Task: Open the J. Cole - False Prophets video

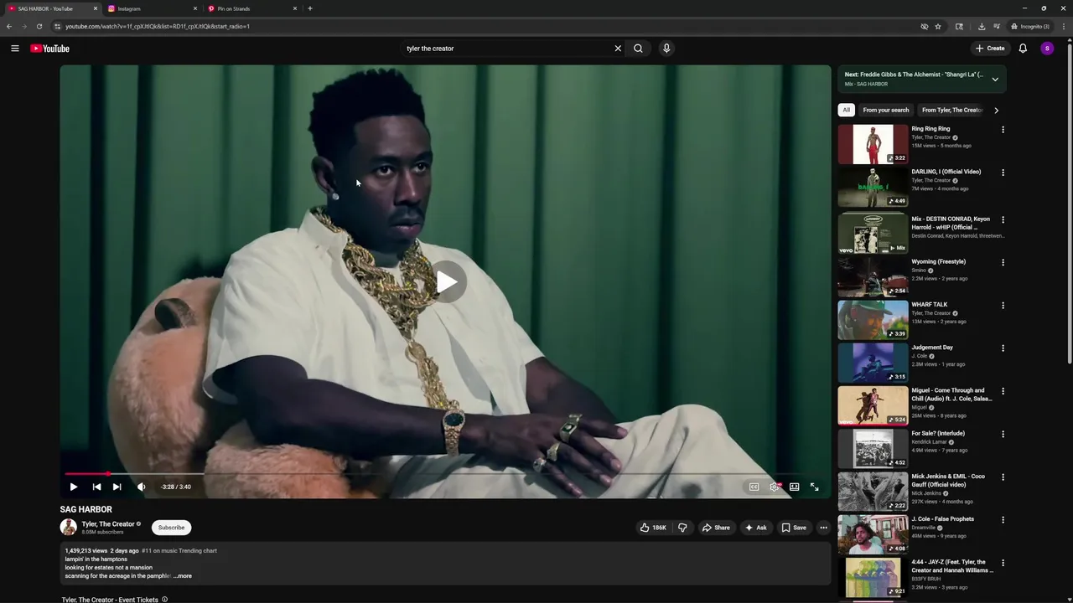Action: [873, 534]
